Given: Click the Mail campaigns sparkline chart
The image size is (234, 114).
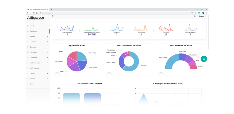Looking at the screenshot, I should (x=190, y=27).
